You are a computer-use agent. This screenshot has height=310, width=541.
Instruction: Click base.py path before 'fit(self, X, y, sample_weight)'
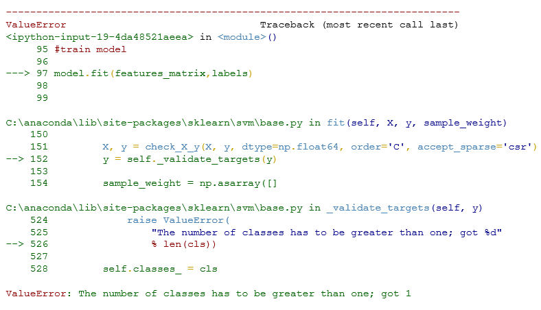pyautogui.click(x=154, y=123)
